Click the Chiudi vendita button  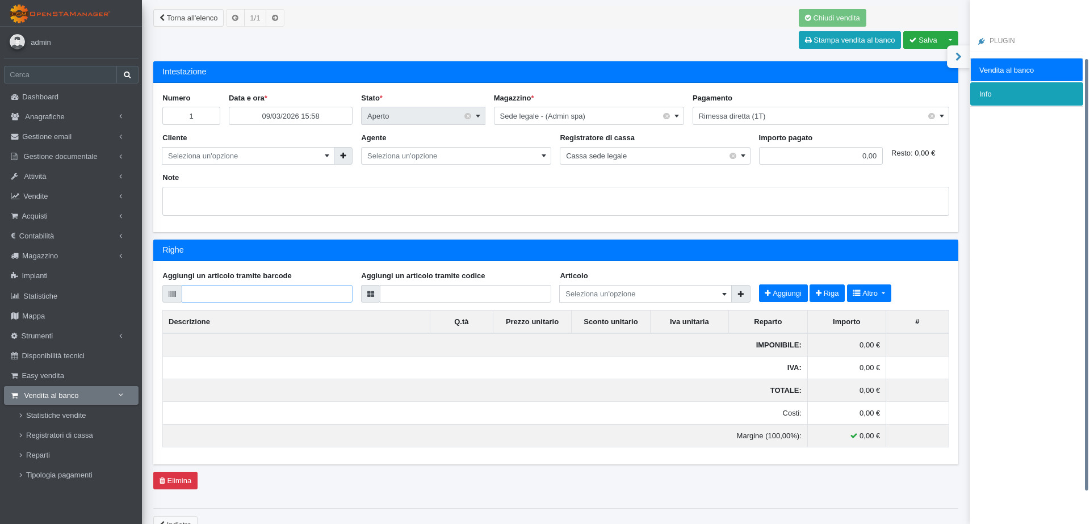832,18
